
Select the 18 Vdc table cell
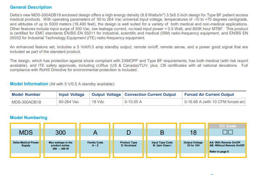coord(98,102)
